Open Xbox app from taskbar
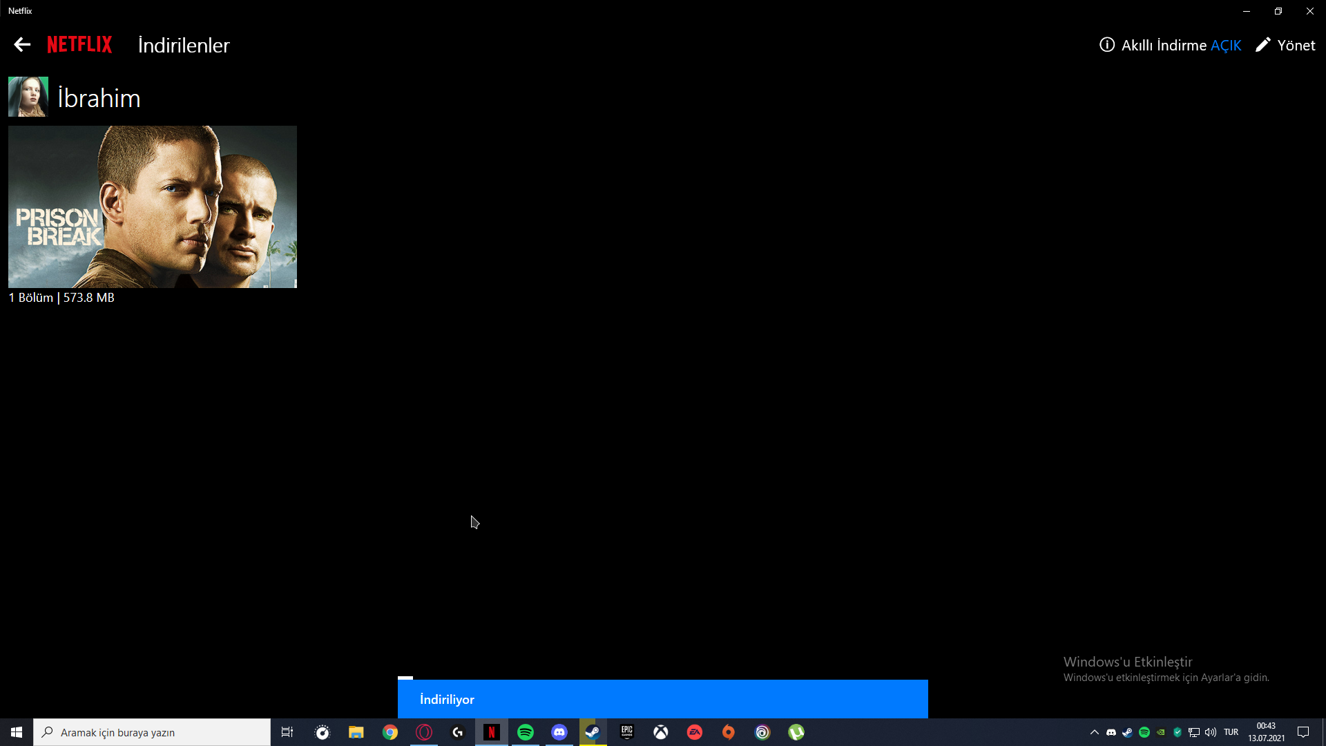Image resolution: width=1326 pixels, height=746 pixels. (x=661, y=732)
